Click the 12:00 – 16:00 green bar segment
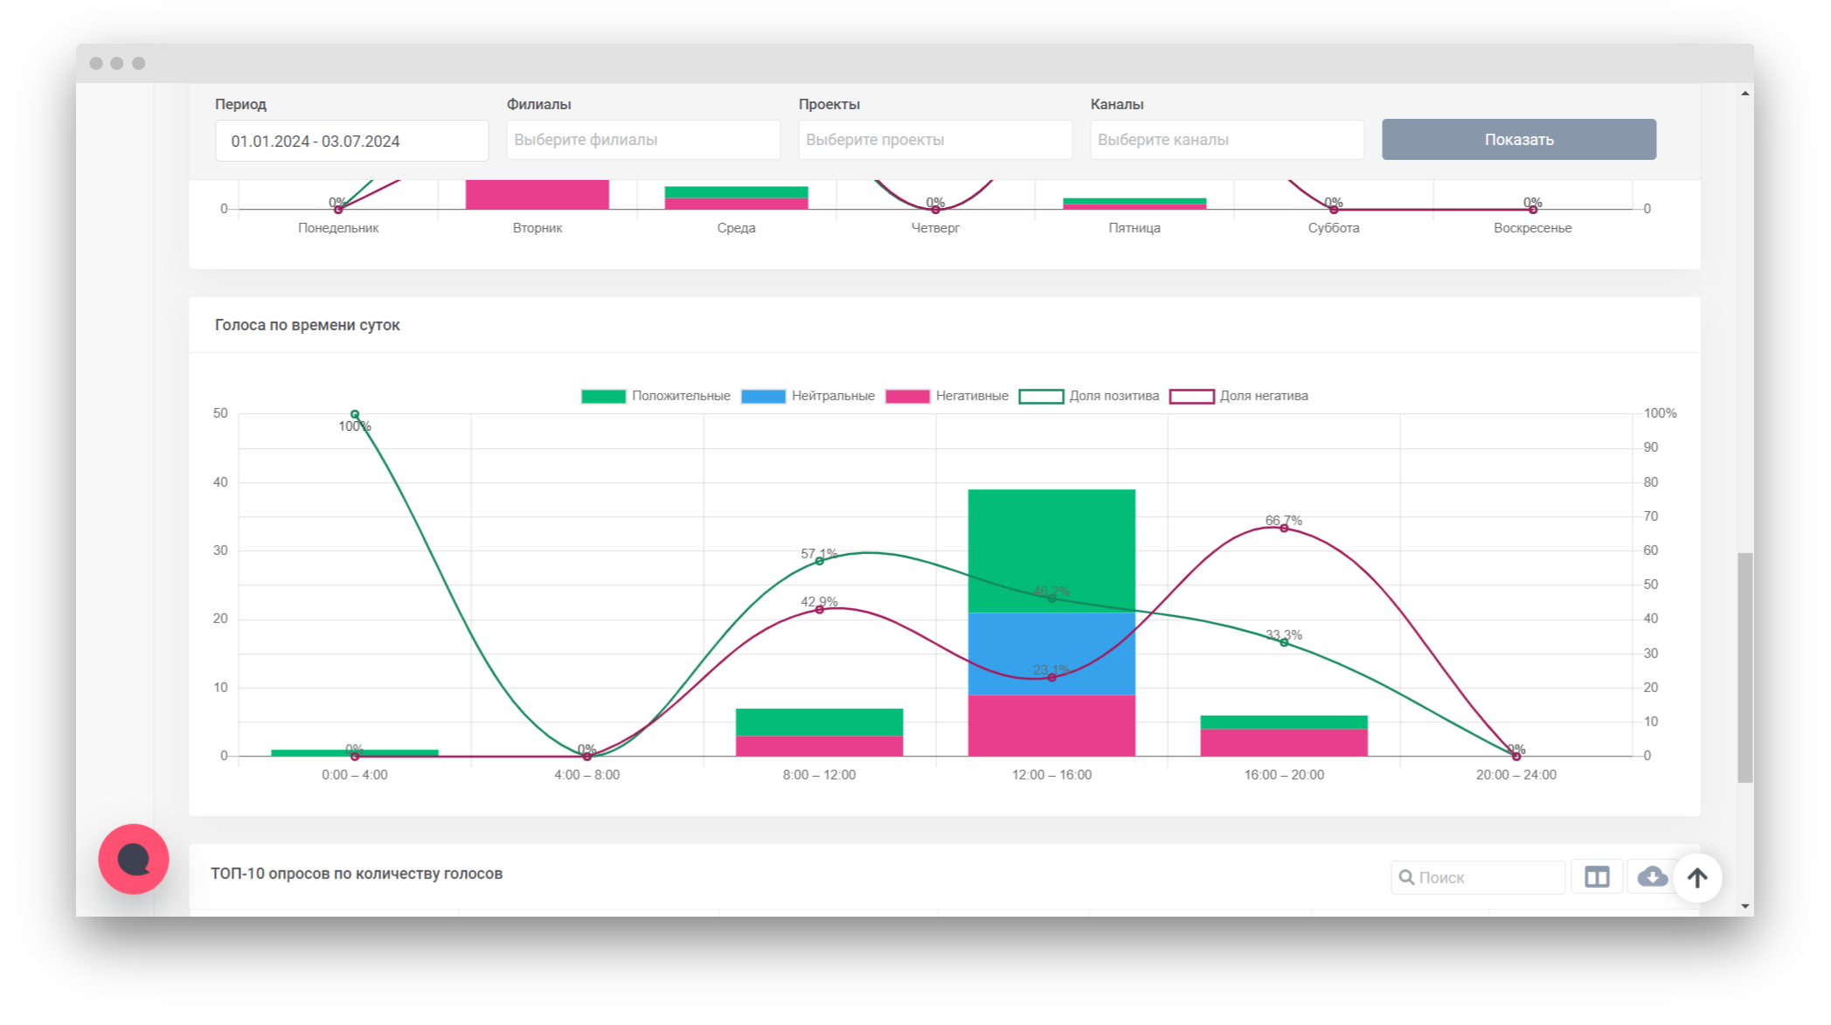Viewport: 1831px width, 1025px height. (x=1051, y=551)
